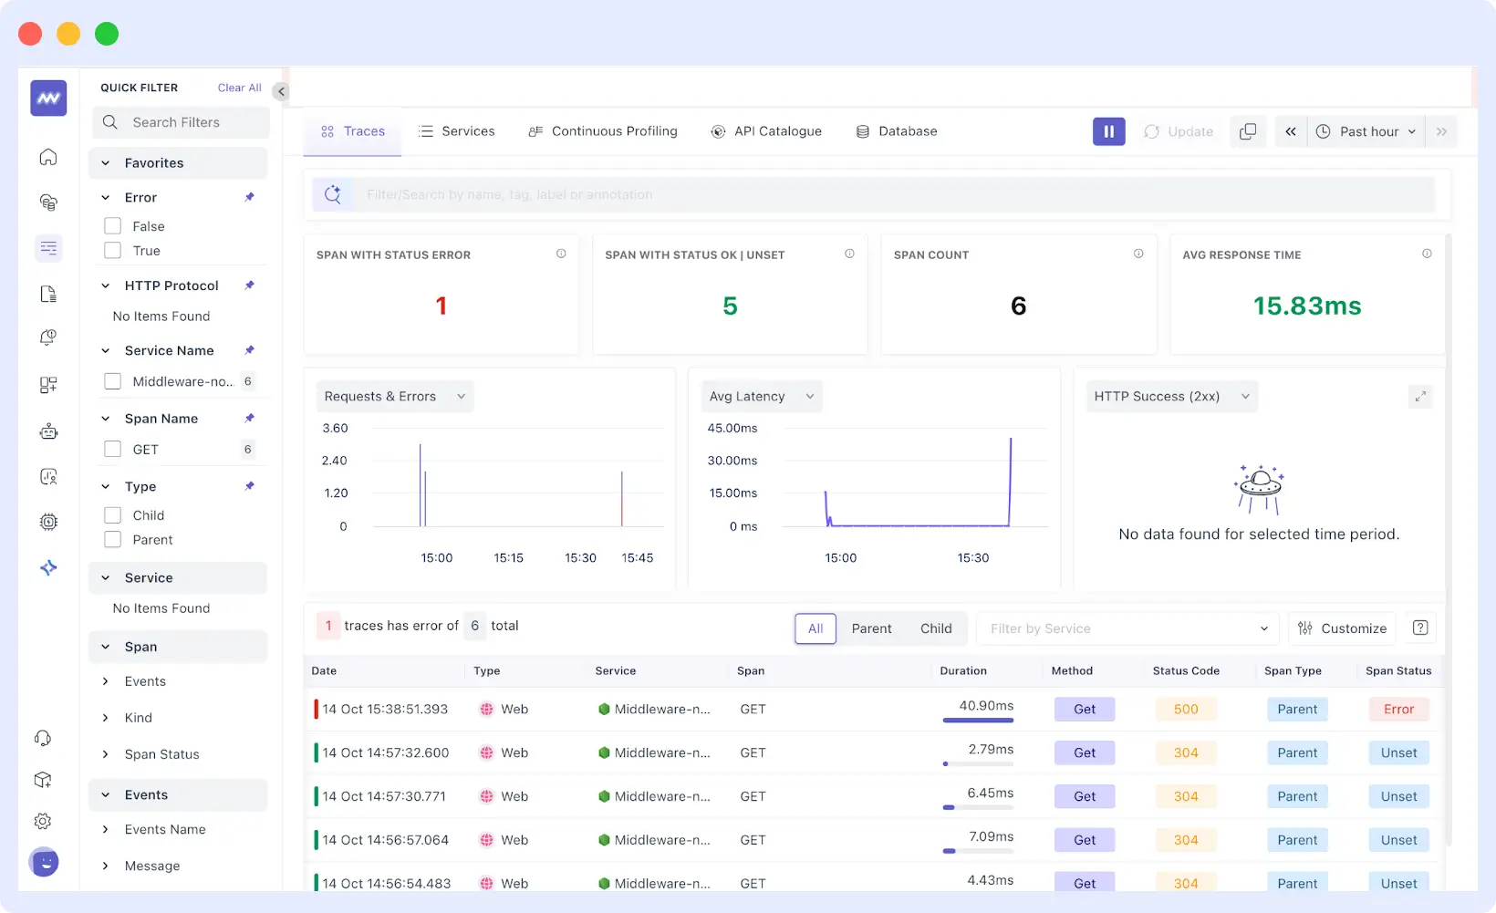
Task: Open the Home dashboard from the sidebar
Action: (x=47, y=157)
